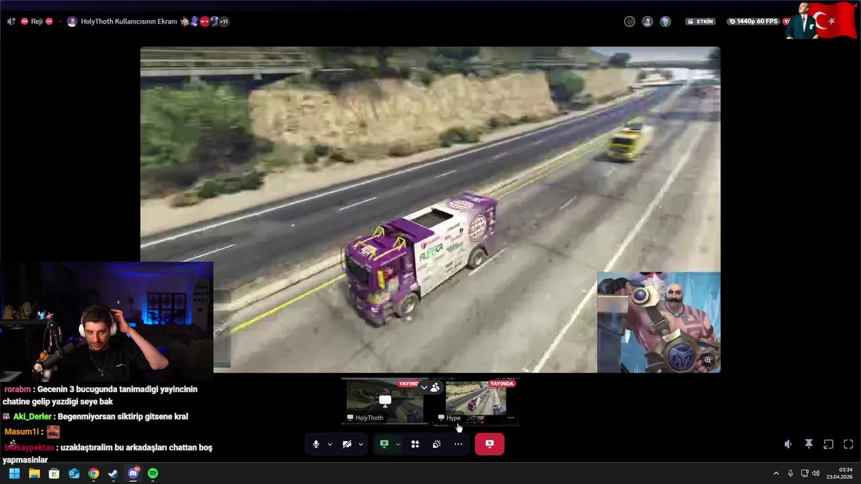Open the +11 viewers overflow badge
Viewport: 861px width, 484px height.
pos(224,22)
